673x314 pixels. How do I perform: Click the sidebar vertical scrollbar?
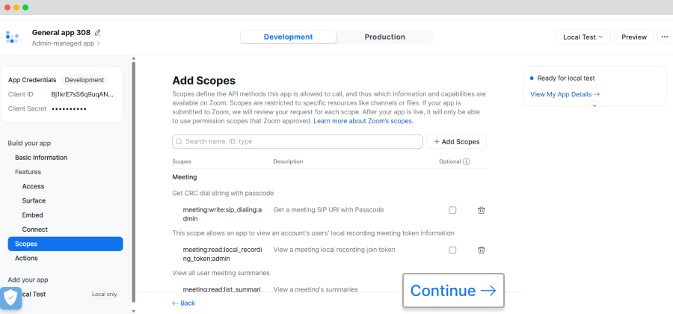tap(134, 180)
